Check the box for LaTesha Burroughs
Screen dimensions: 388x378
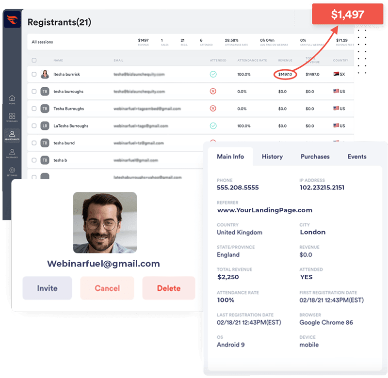34,126
